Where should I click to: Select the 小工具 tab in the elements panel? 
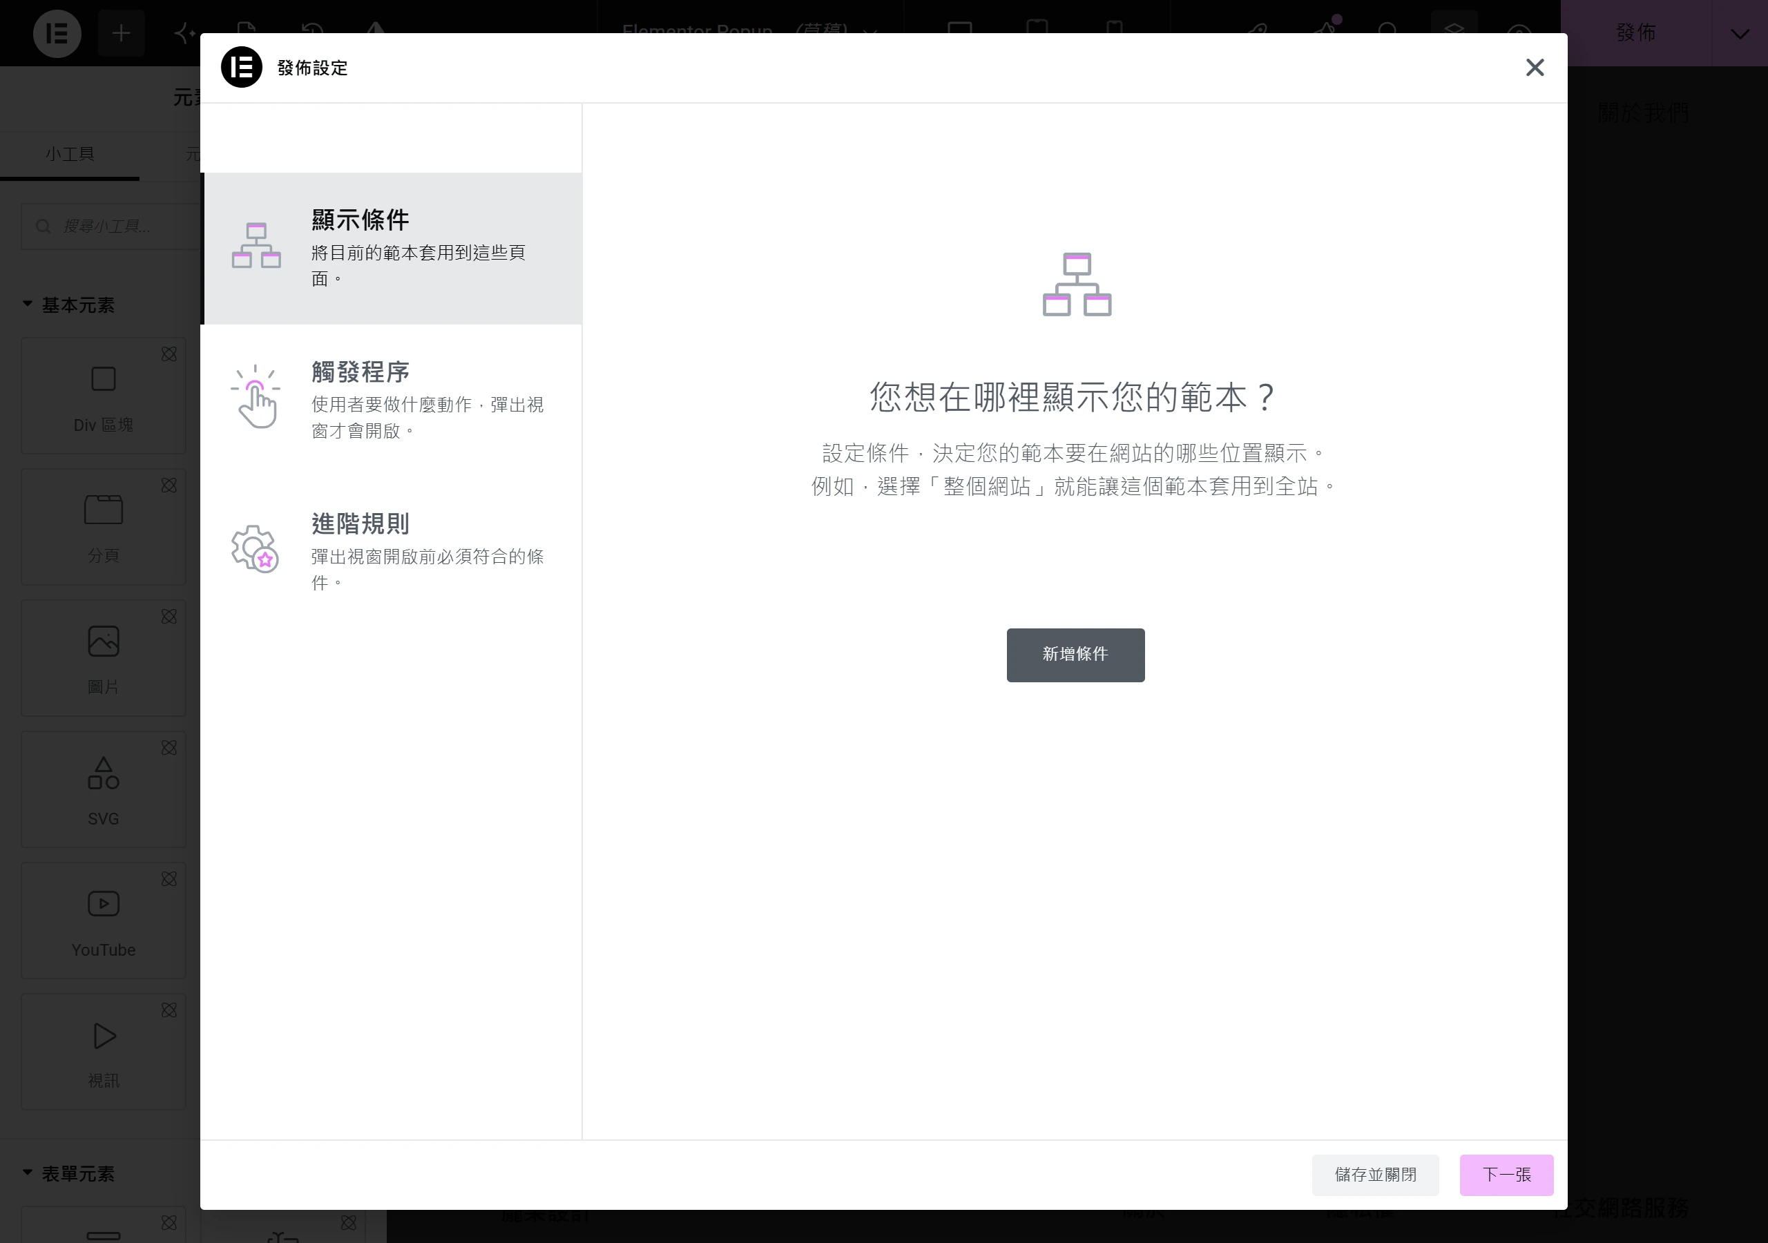click(70, 155)
